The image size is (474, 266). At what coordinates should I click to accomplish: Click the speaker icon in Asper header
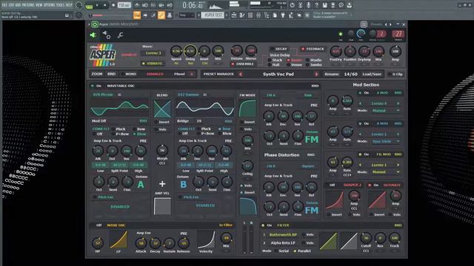coord(93,35)
